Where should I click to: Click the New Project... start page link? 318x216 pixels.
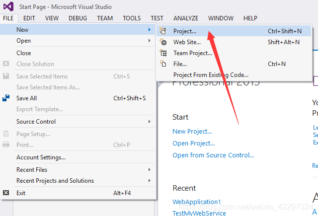tap(192, 131)
